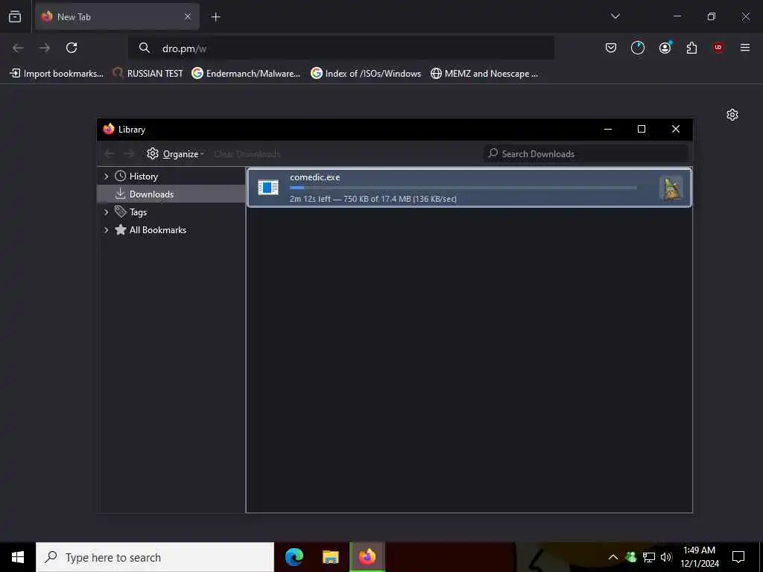763x572 pixels.
Task: Click the search magnifier icon in the address bar
Action: tap(144, 48)
